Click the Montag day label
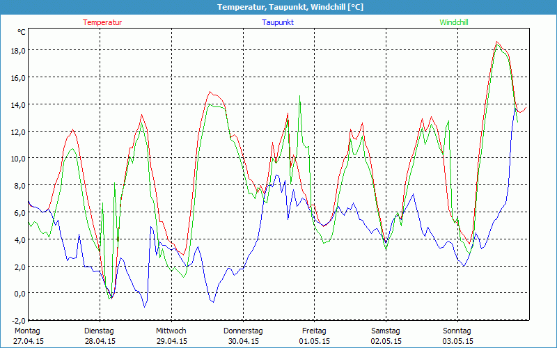Image resolution: width=557 pixels, height=348 pixels. point(27,331)
